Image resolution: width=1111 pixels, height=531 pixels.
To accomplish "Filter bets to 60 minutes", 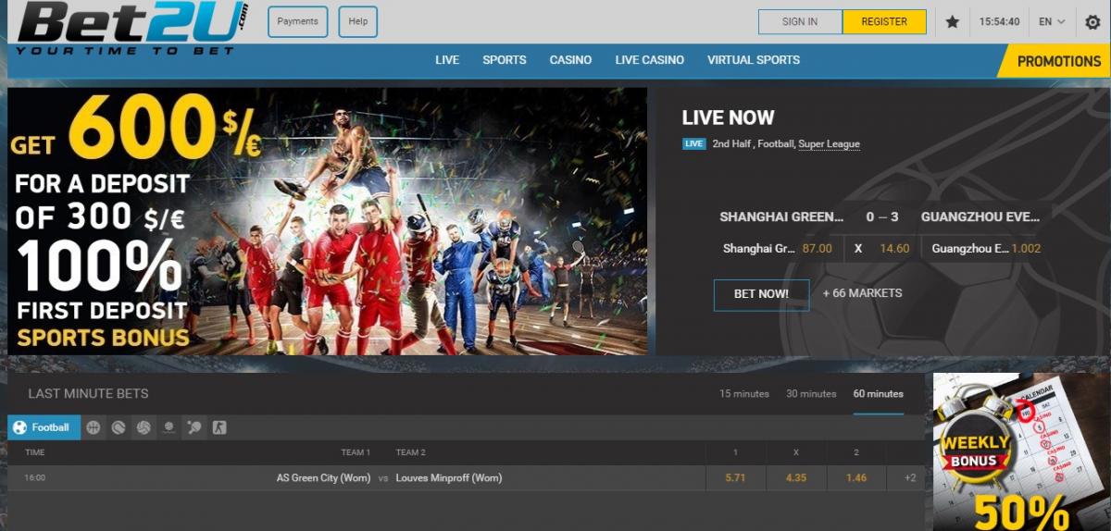I will pyautogui.click(x=878, y=394).
